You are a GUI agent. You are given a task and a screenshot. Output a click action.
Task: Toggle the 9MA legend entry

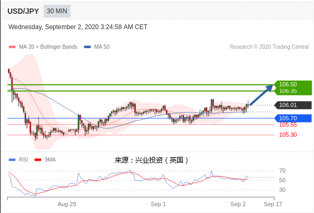(x=45, y=160)
